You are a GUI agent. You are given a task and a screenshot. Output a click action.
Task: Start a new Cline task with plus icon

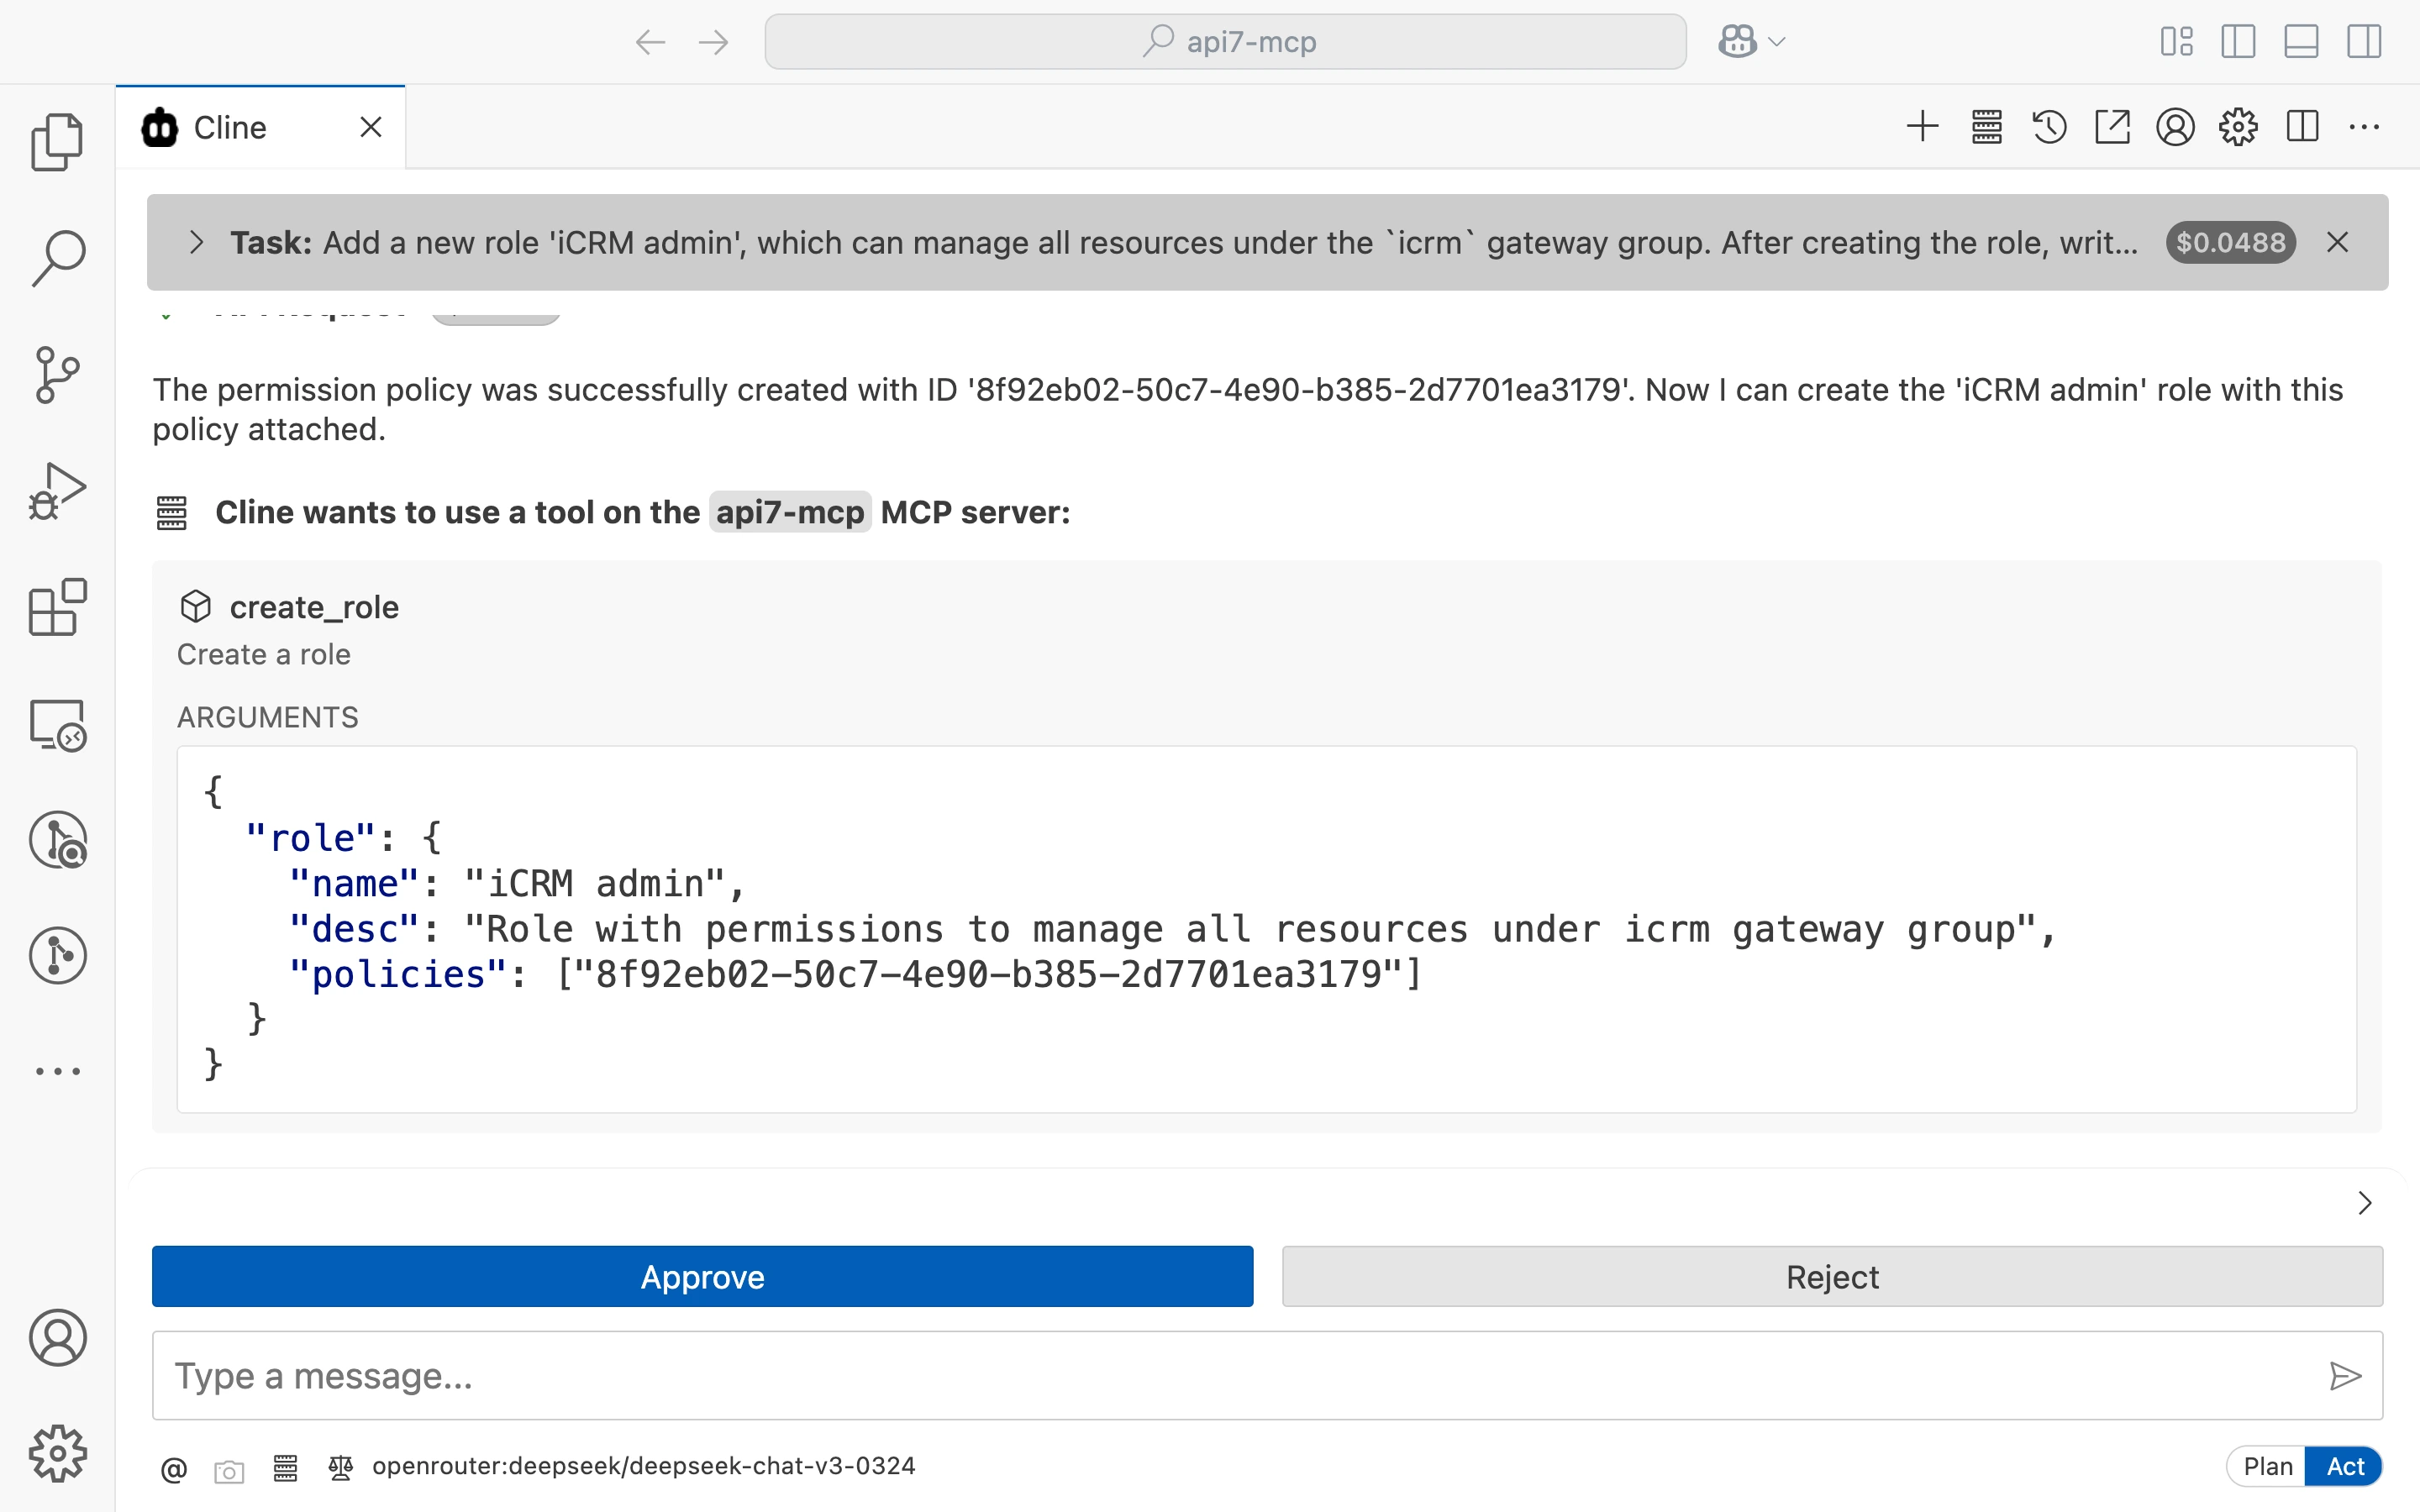tap(1922, 127)
